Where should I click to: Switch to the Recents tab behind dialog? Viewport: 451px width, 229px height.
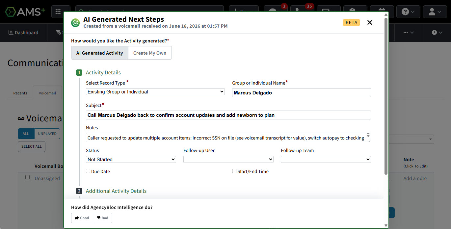pyautogui.click(x=20, y=93)
